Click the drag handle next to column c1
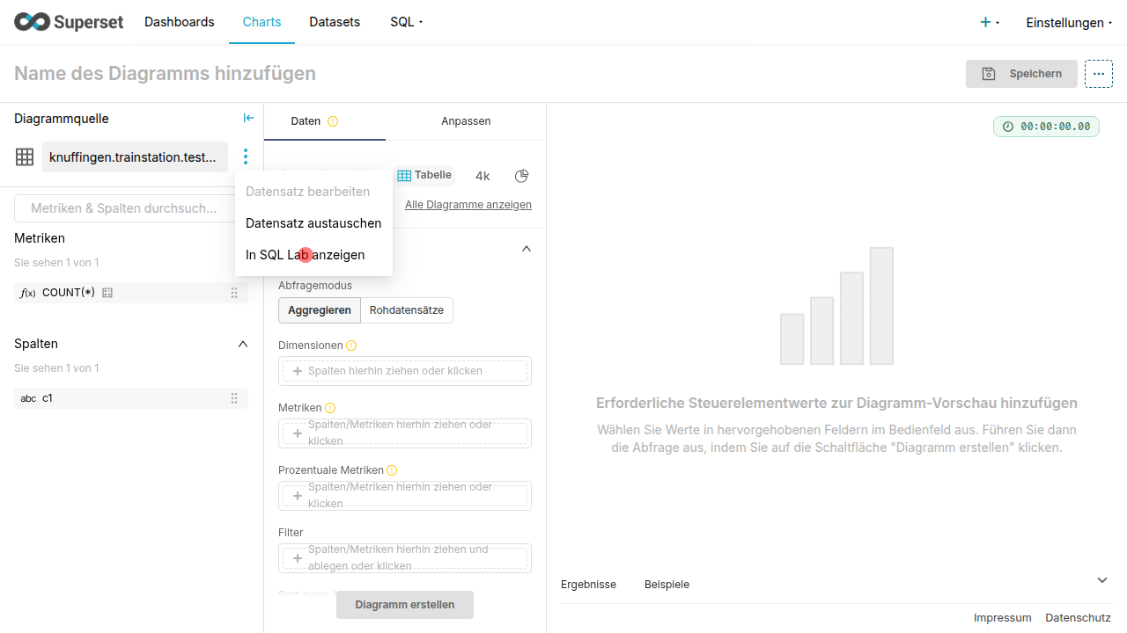The image size is (1127, 633). [x=234, y=398]
